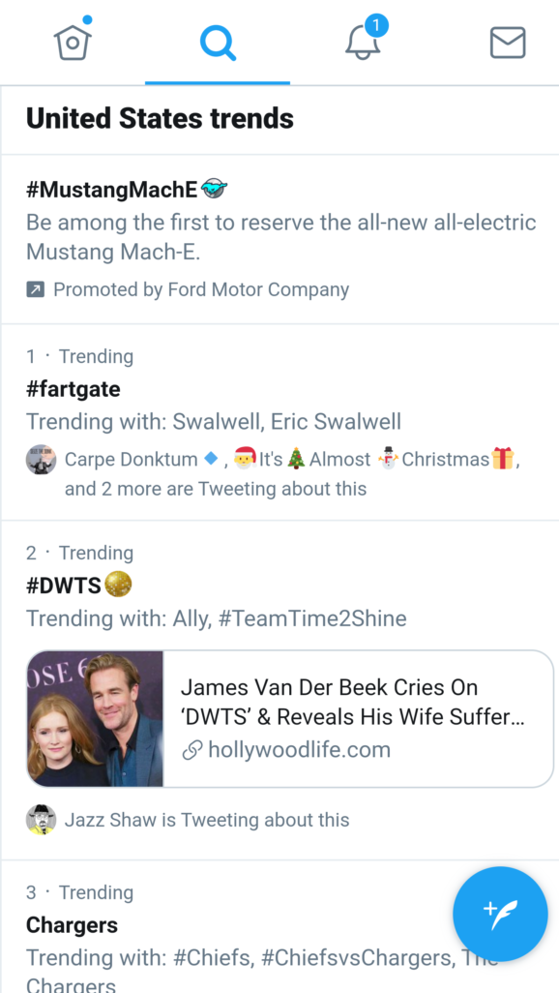
Task: Open the #DWTS trending hashtag
Action: click(x=78, y=586)
